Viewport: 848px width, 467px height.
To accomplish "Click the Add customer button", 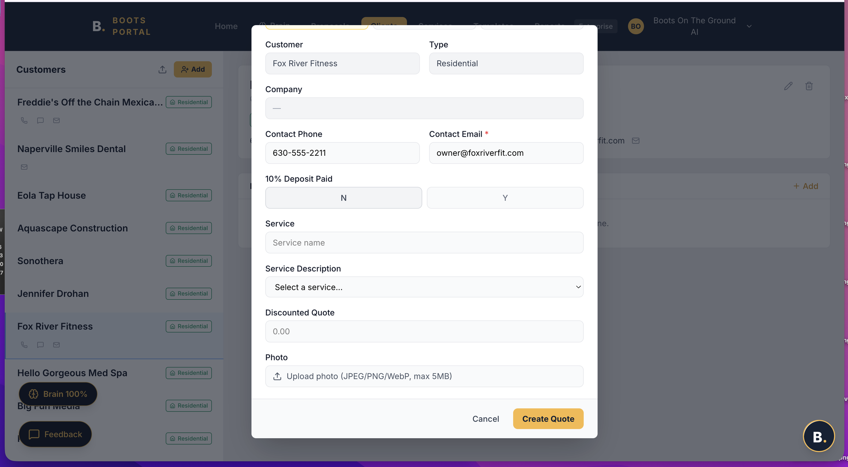I will point(193,69).
